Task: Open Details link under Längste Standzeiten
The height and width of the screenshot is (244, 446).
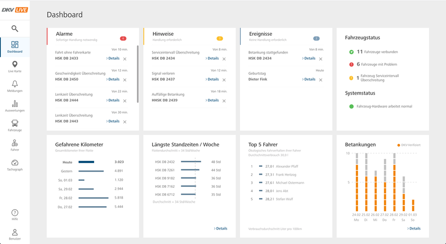Action: (x=221, y=228)
